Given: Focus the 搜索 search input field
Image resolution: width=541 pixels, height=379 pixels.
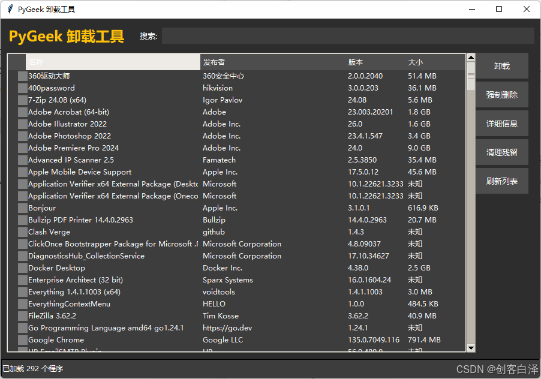Looking at the screenshot, I should 348,36.
